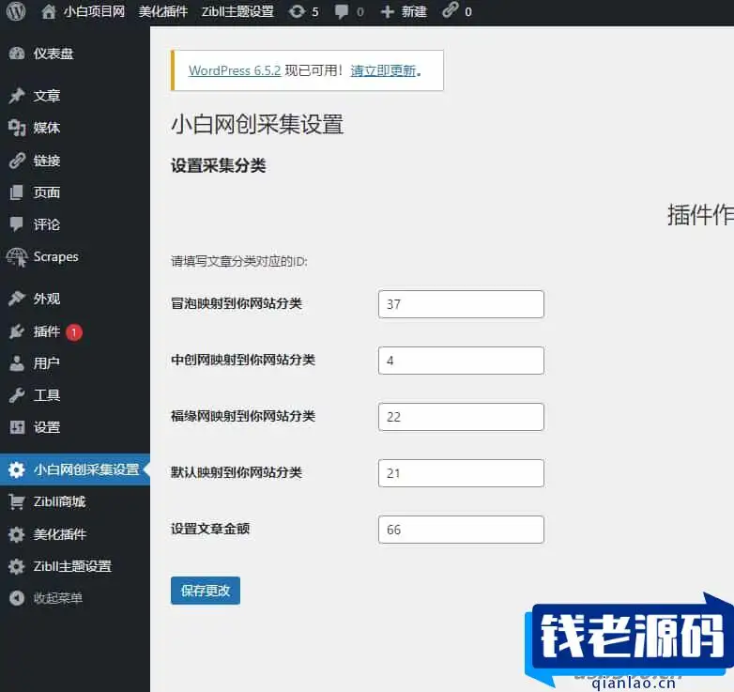Focus the 默认映射到你网站分类 field
The height and width of the screenshot is (692, 734).
(x=461, y=473)
